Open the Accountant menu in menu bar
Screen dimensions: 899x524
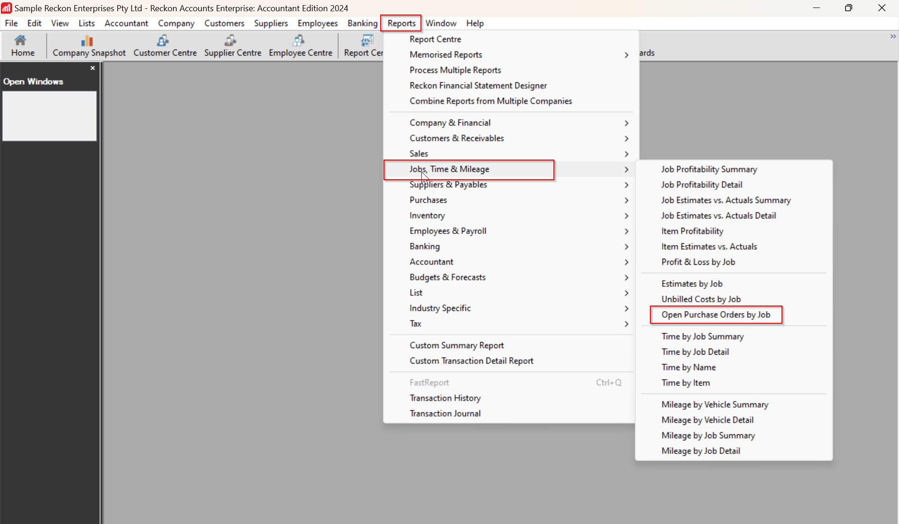126,23
